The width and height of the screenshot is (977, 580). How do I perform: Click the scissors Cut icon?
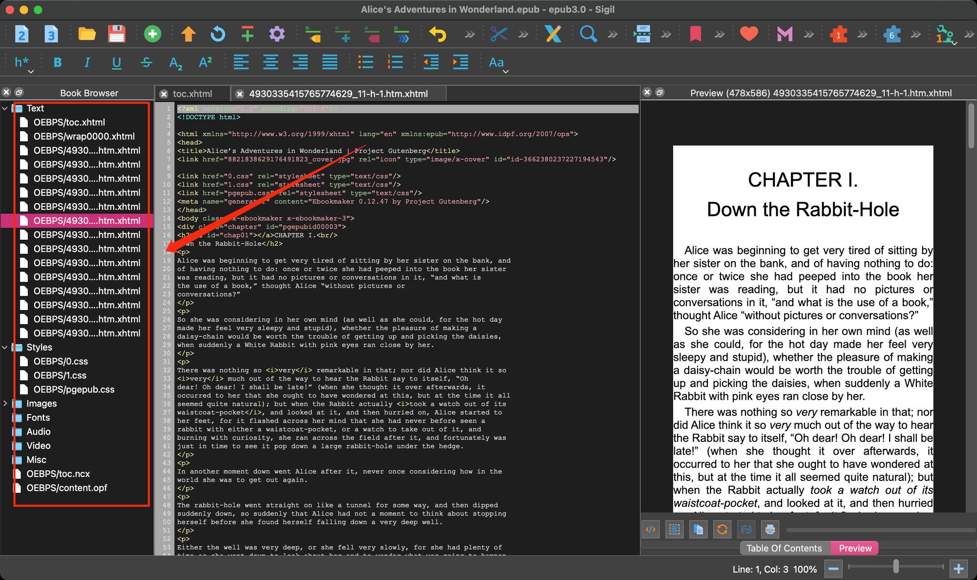tap(499, 34)
